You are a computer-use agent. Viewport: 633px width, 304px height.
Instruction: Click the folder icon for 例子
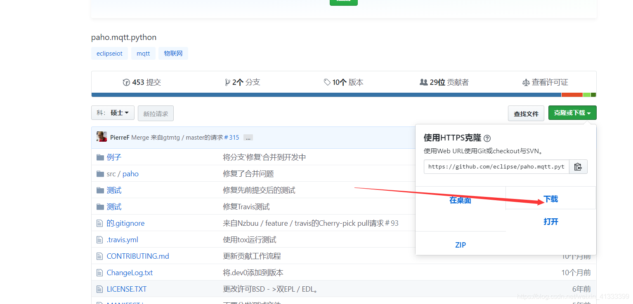click(100, 157)
